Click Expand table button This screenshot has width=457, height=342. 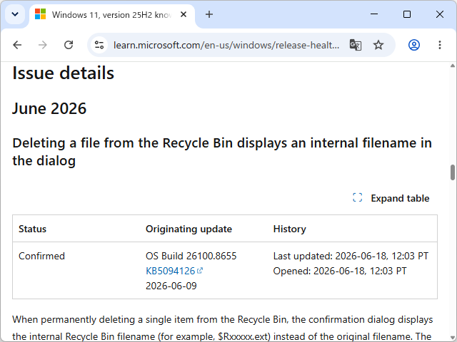[x=391, y=198]
